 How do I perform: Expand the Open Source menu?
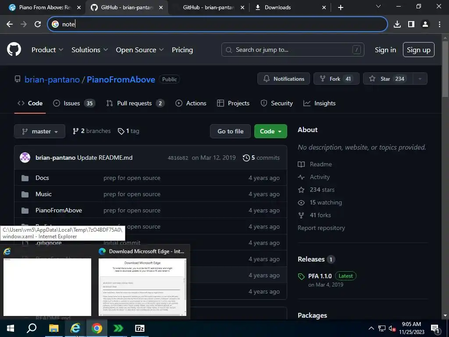(x=140, y=50)
